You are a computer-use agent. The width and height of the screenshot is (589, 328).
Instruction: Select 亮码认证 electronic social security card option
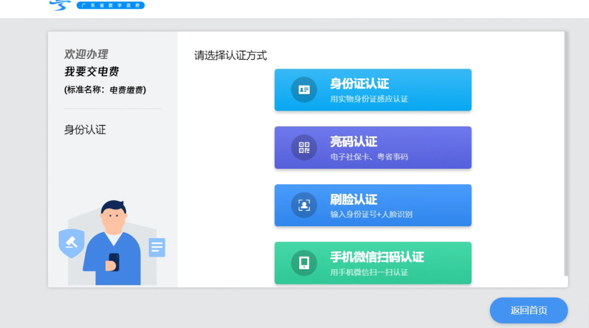(382, 147)
